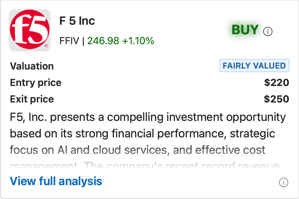This screenshot has height=199, width=299.
Task: Click "AI and cloud services" in summary
Action: point(112,150)
